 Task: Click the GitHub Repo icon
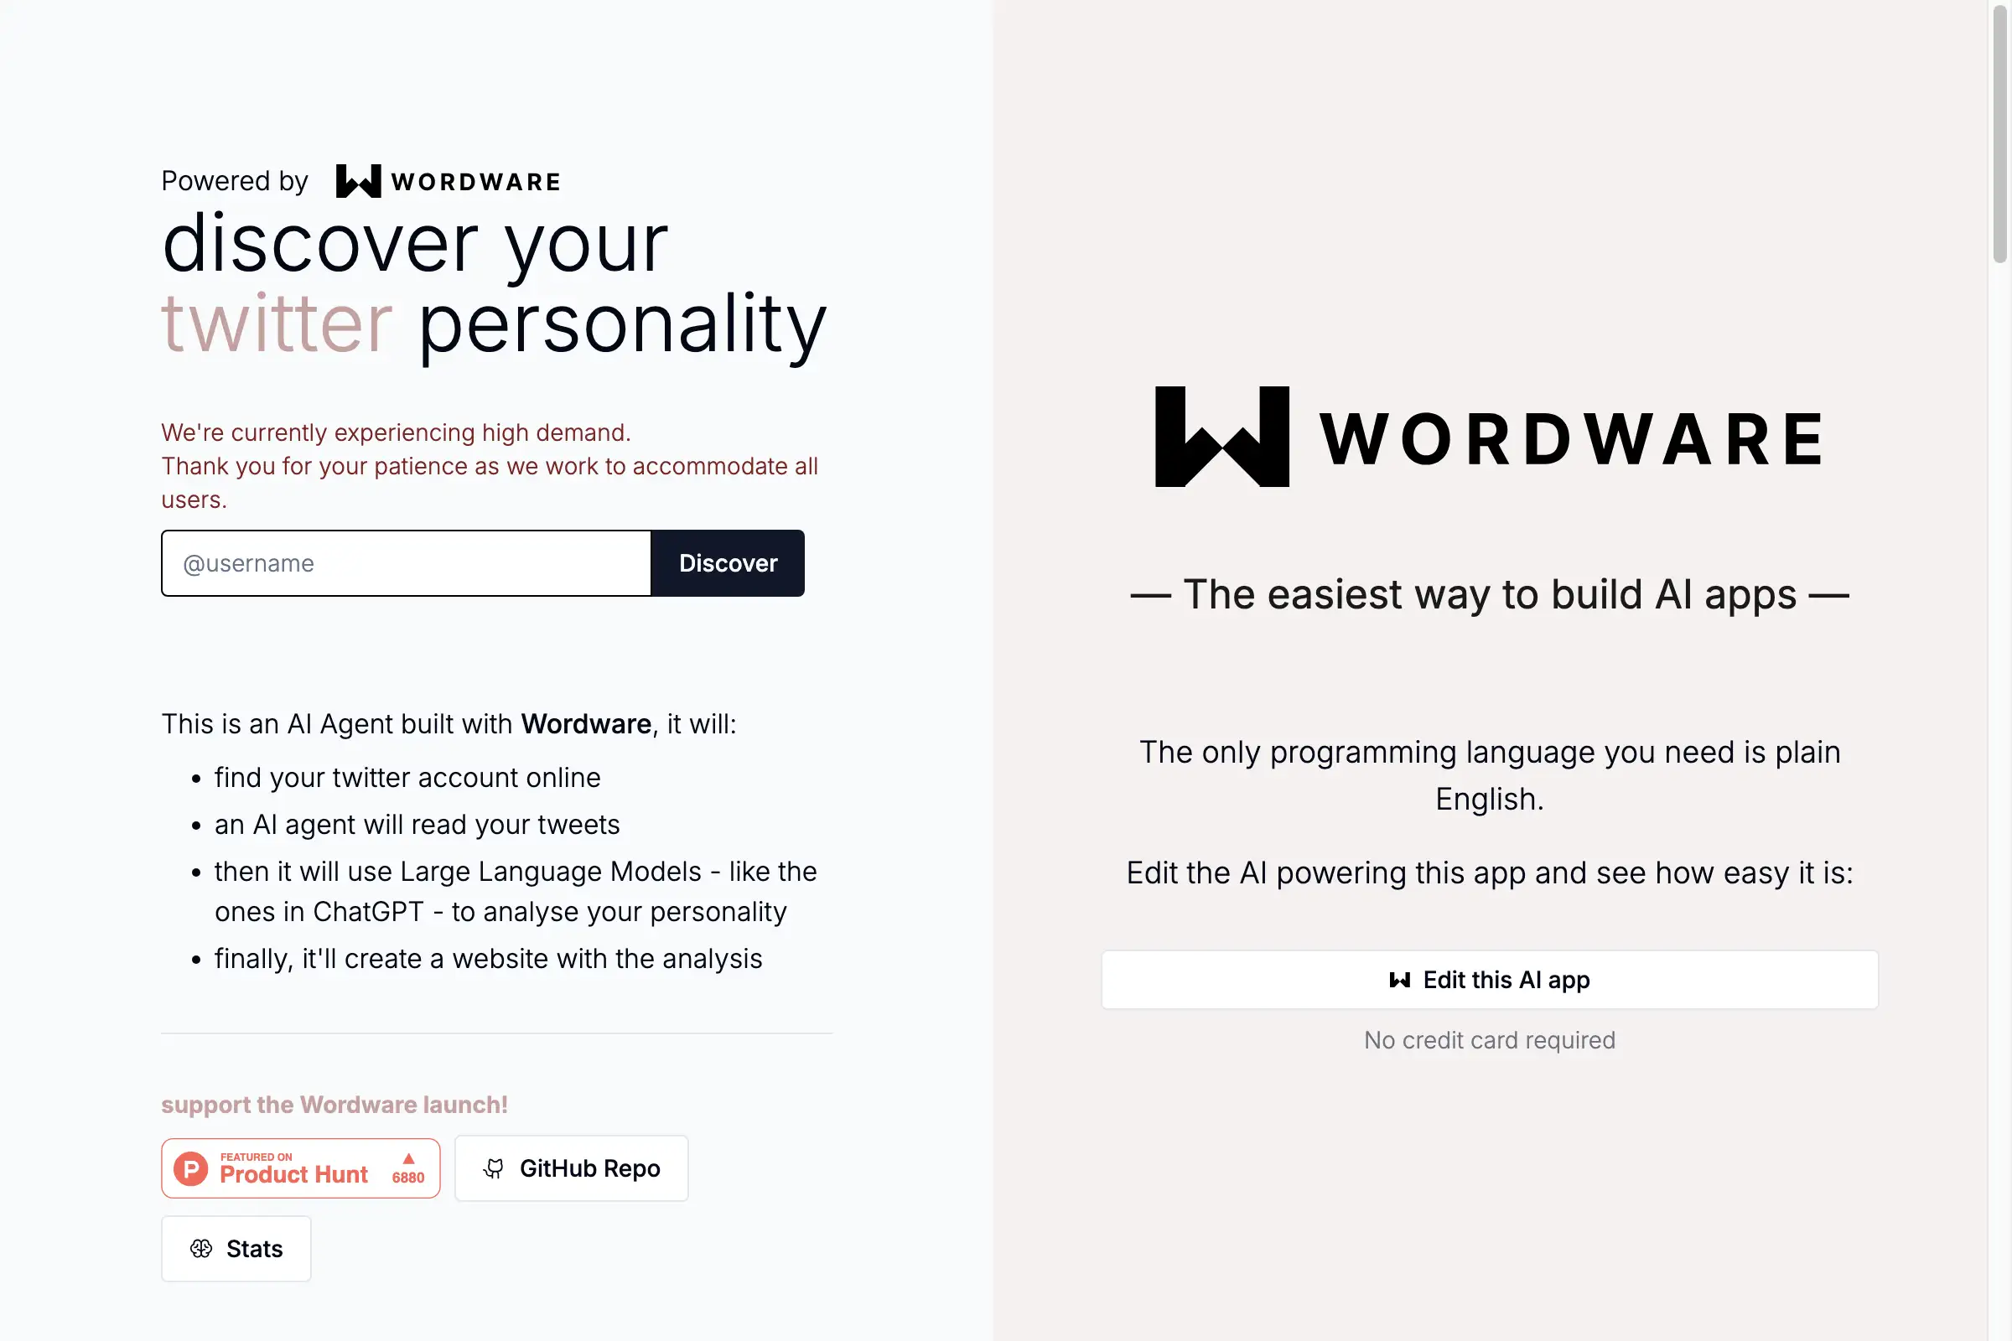coord(494,1168)
